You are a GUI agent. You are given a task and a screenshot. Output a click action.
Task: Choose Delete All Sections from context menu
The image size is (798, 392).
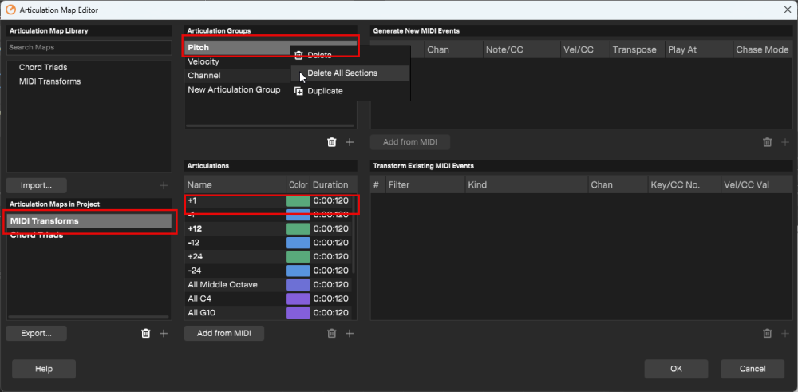342,73
